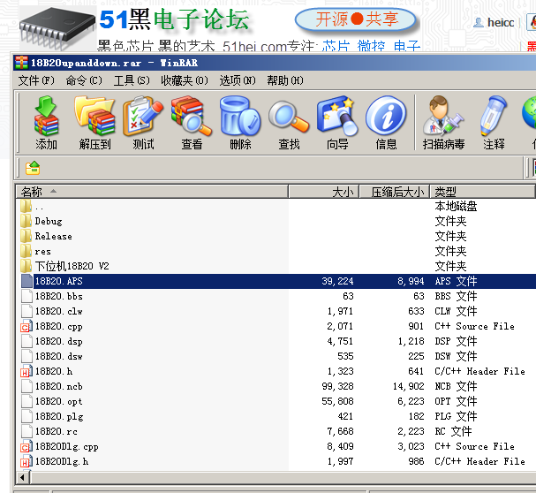Screen dimensions: 536x493
Task: Go up one folder level icon
Action: point(33,168)
